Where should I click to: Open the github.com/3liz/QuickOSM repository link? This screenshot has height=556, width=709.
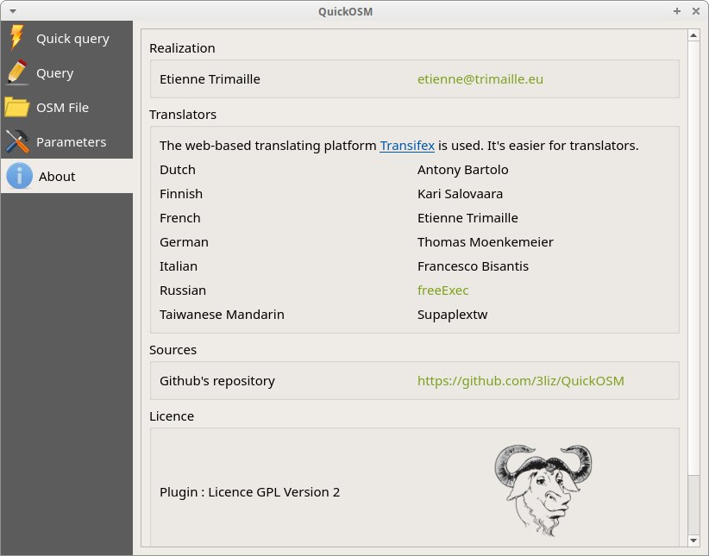520,381
